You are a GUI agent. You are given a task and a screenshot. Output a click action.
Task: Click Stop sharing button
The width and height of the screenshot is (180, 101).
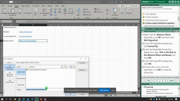pos(104,90)
